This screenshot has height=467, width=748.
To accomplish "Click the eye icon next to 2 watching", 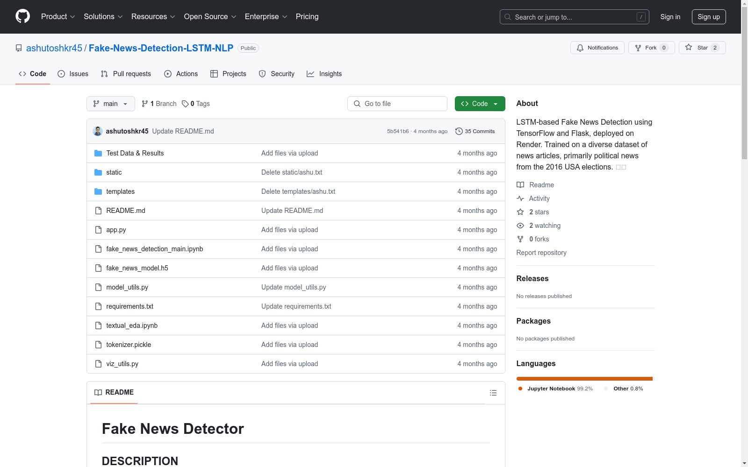I will [520, 226].
